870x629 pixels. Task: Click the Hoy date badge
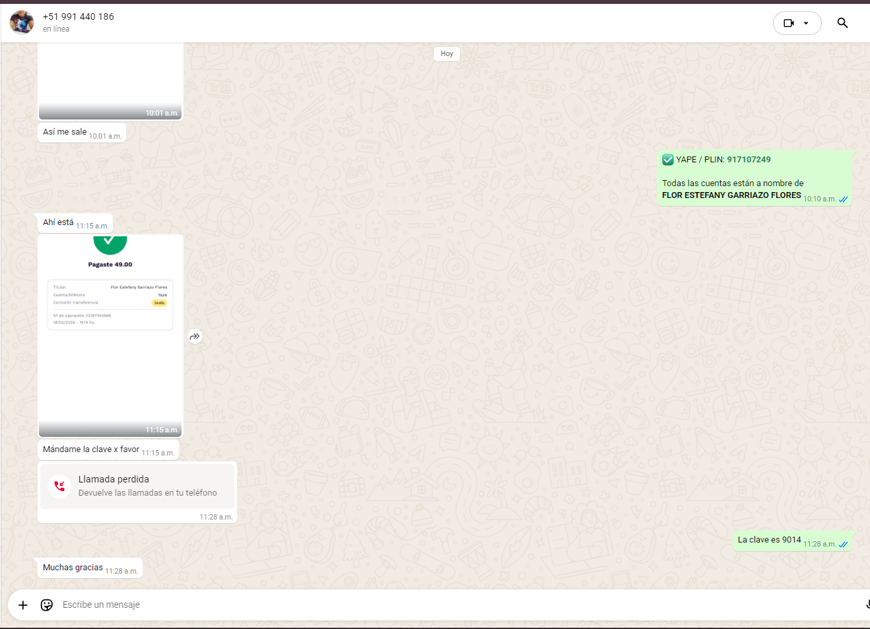tap(447, 54)
